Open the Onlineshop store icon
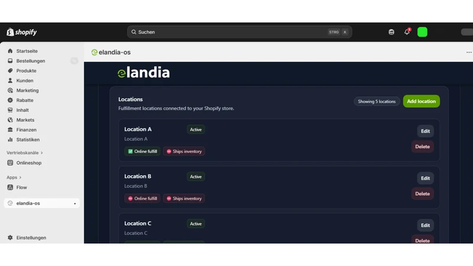Screen dimensions: 473x266 tap(10, 163)
